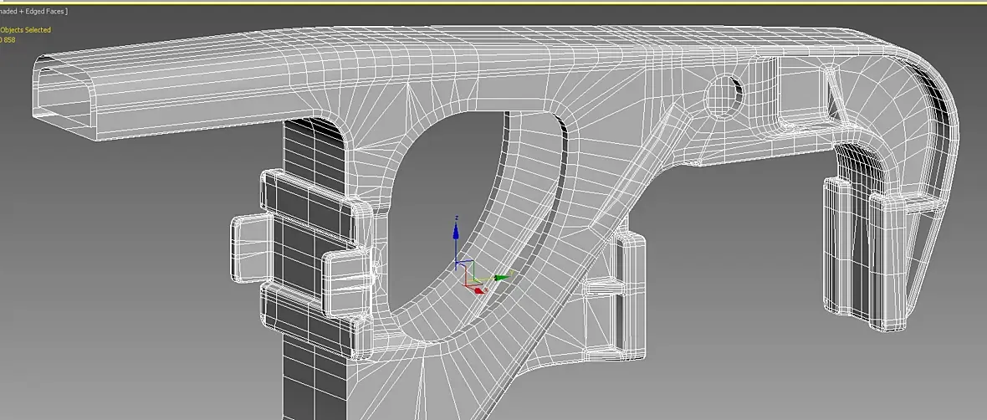The height and width of the screenshot is (420, 987).
Task: Click the '858' viewport statistic value
Action: click(x=9, y=39)
